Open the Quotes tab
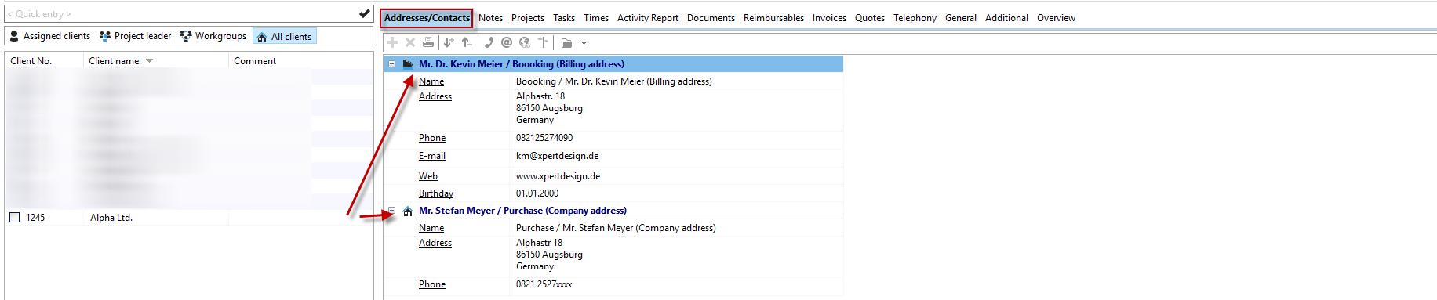 870,18
